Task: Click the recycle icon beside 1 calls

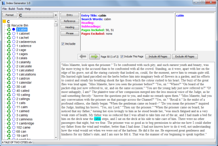Action: click(x=9, y=103)
